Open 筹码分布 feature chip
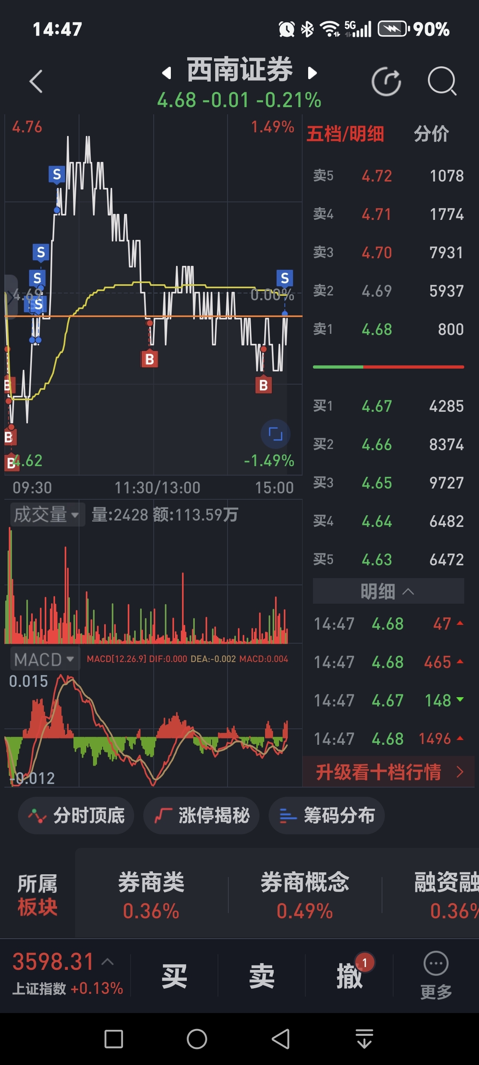Viewport: 479px width, 1065px height. 327,815
